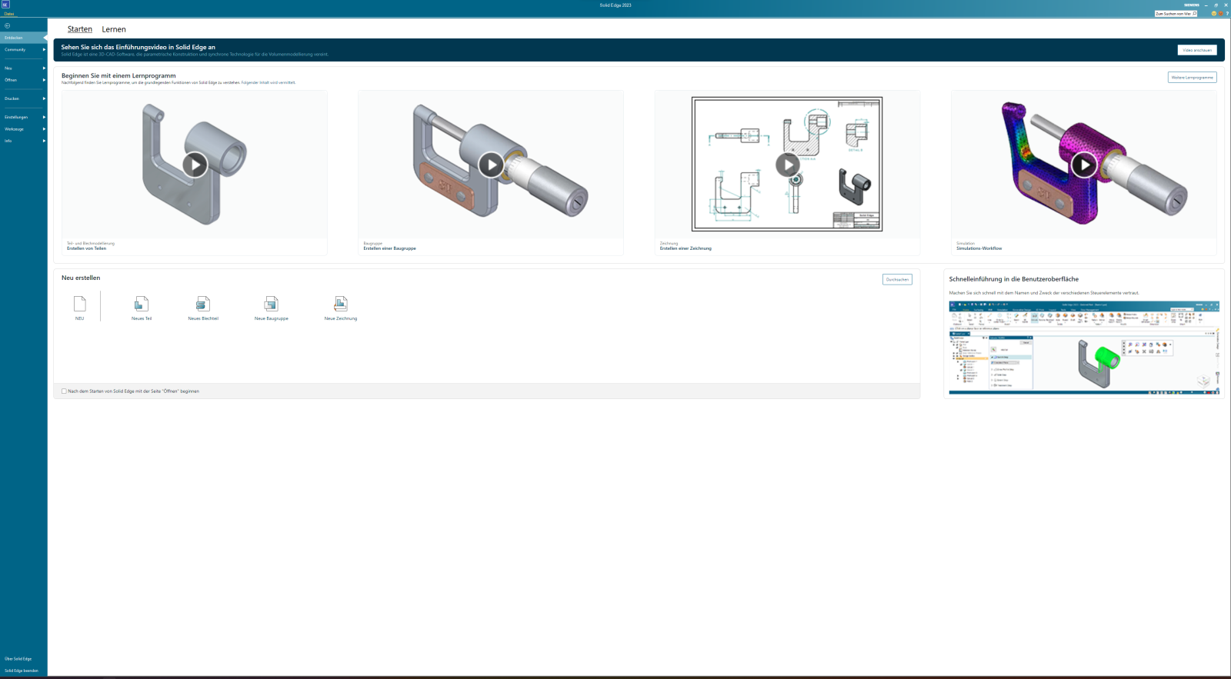Screen dimensions: 1231x679
Task: Switch to the Lernen tab
Action: tap(114, 29)
